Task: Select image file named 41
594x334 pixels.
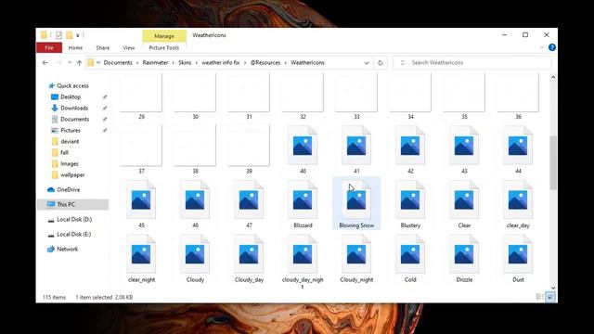Action: [x=356, y=150]
